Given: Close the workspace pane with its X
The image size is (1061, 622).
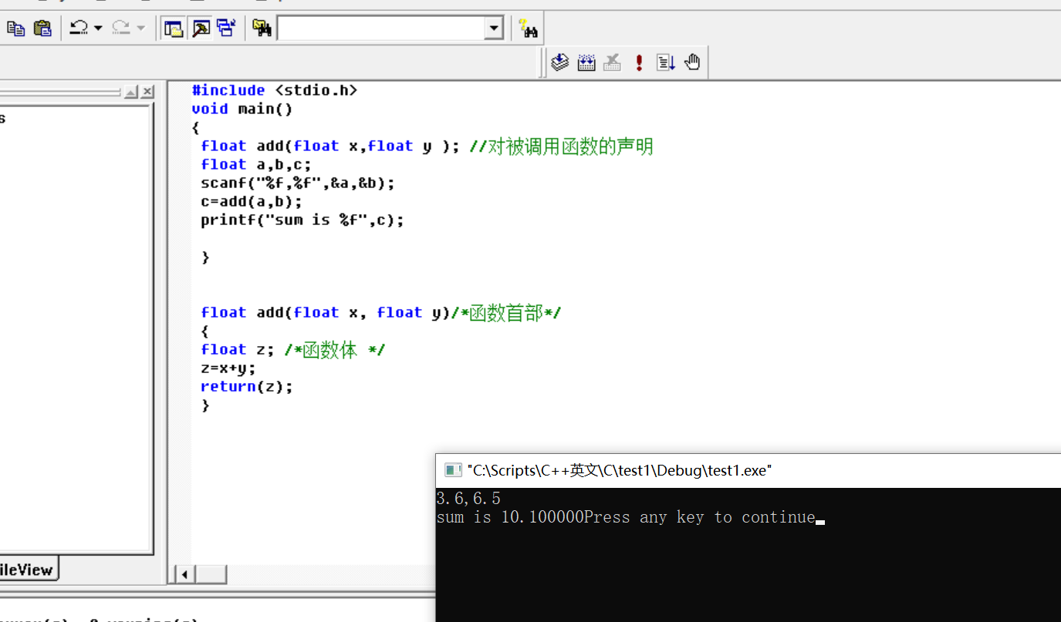Looking at the screenshot, I should click(x=147, y=92).
